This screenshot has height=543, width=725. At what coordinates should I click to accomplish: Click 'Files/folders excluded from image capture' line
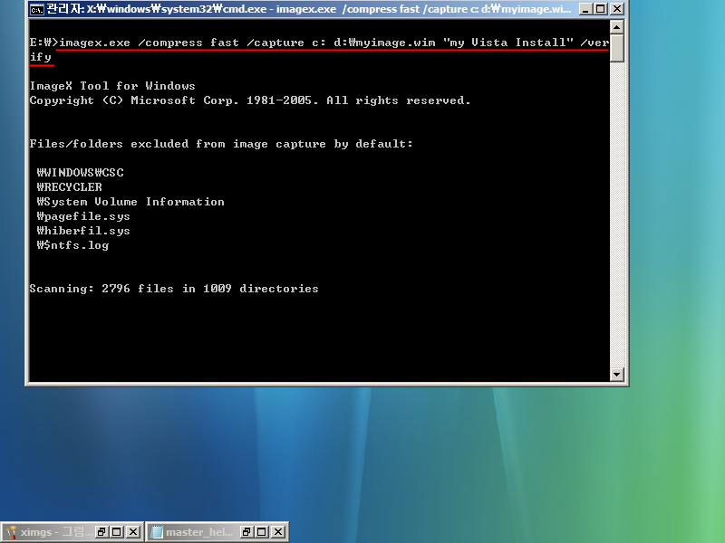click(221, 144)
